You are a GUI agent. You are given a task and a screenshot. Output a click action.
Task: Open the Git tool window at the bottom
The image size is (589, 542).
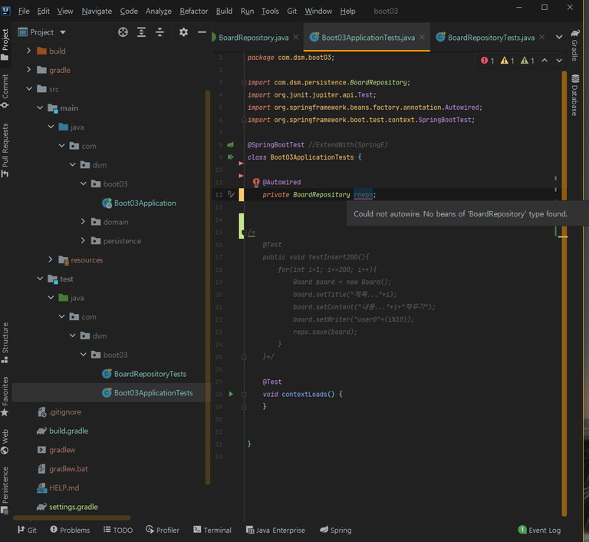pyautogui.click(x=27, y=530)
